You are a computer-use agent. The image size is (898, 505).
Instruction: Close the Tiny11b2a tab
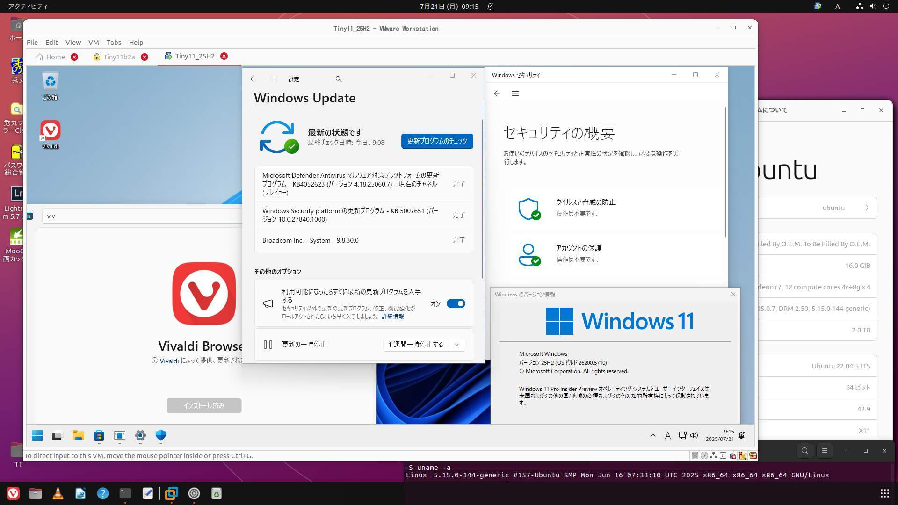pos(145,57)
